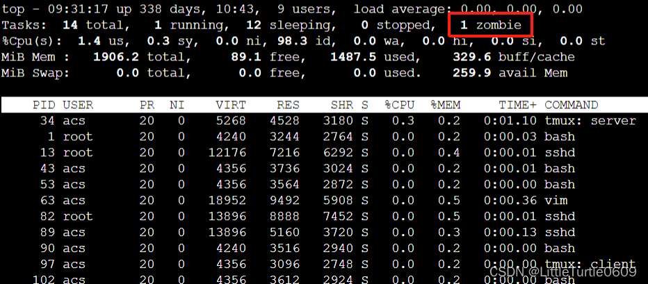
Task: Click the %CPU value 0.3
Action: pos(403,121)
